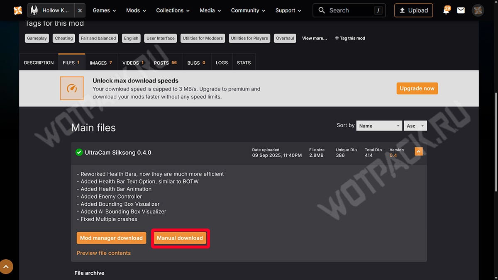Click Tag this mod link
The height and width of the screenshot is (280, 498).
click(x=350, y=38)
